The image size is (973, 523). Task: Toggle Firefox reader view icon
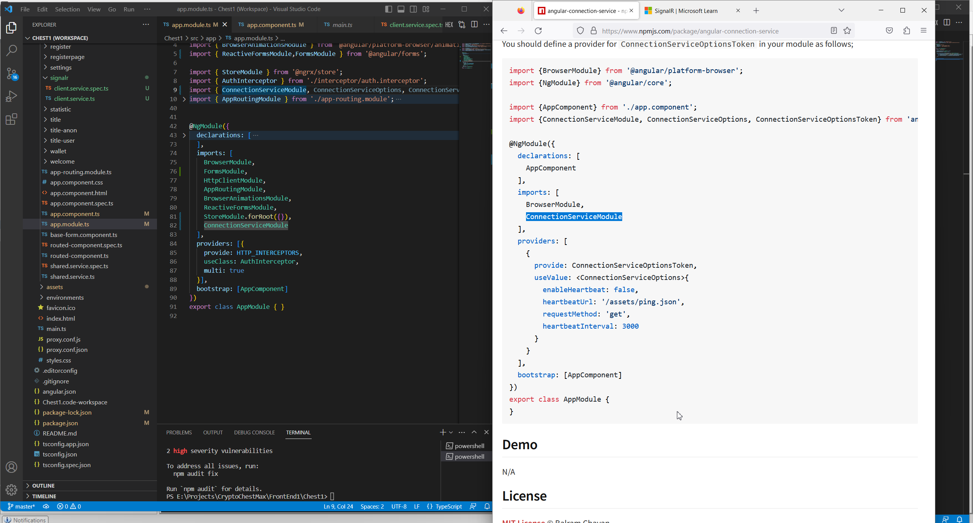pyautogui.click(x=834, y=31)
